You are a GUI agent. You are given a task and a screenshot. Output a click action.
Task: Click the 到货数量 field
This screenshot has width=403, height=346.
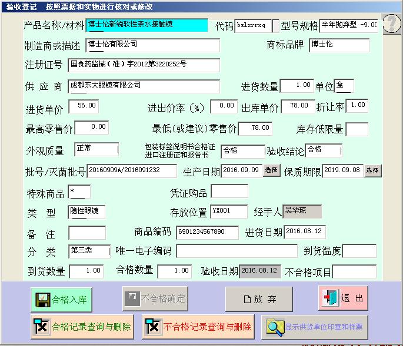tap(86, 271)
